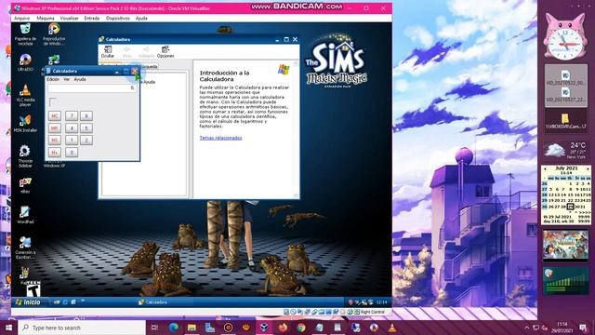595x335 pixels.
Task: Click the slideshow picture gadget
Action: (565, 246)
